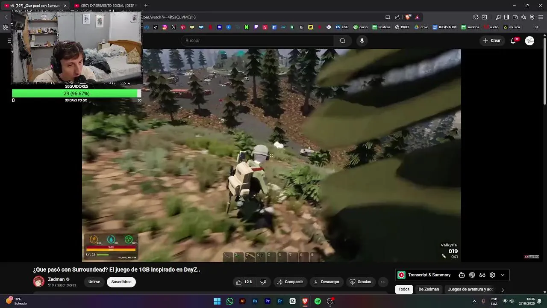Click the Buscar search input field
Viewport: 547px width, 308px height.
[257, 41]
